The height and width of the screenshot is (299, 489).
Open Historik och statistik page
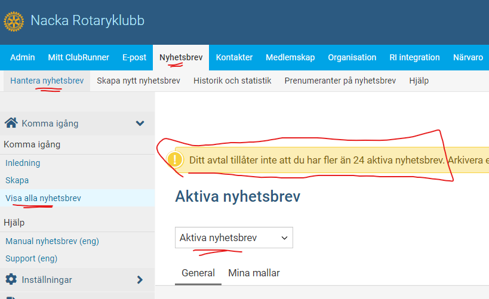pos(232,81)
